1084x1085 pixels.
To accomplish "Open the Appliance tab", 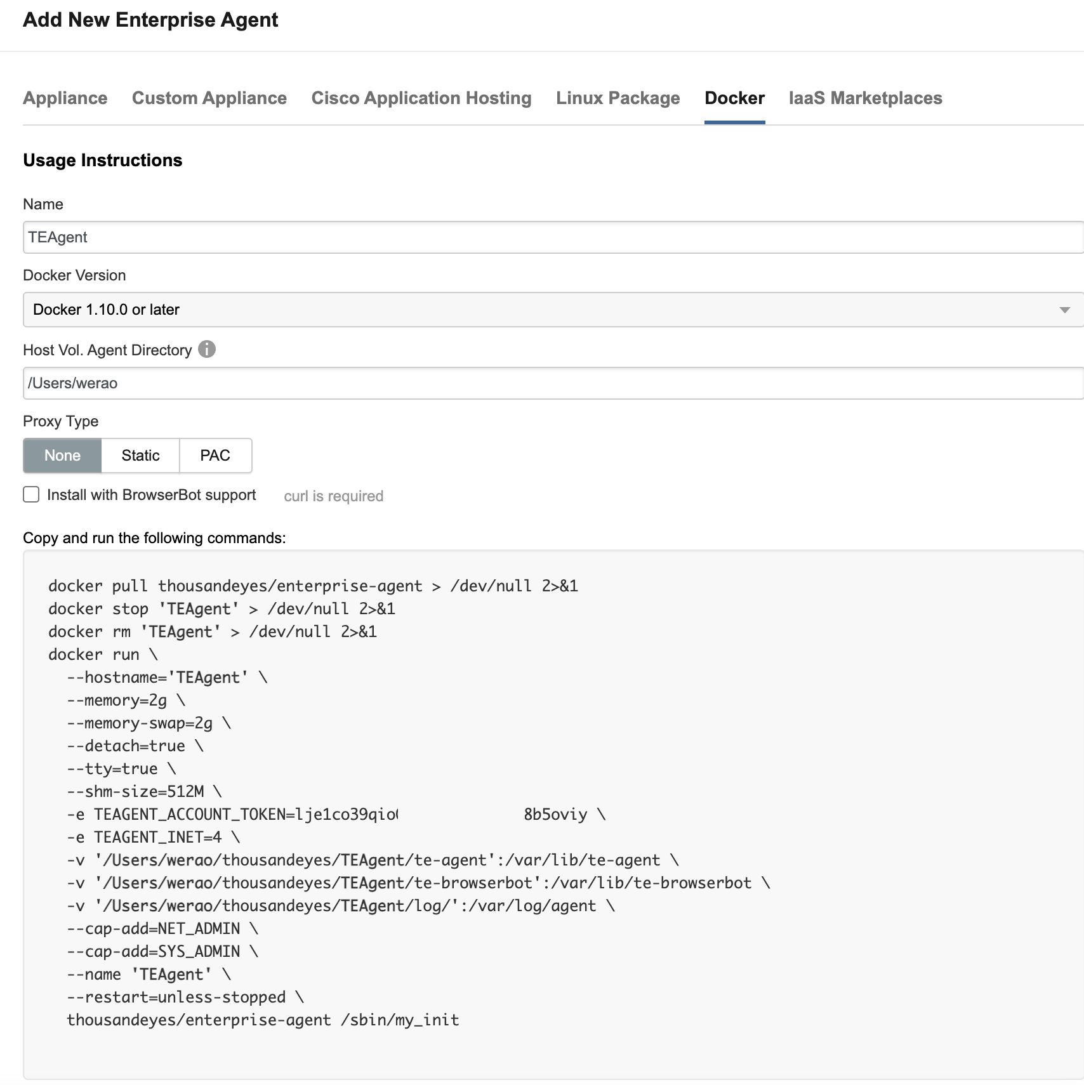I will (65, 98).
